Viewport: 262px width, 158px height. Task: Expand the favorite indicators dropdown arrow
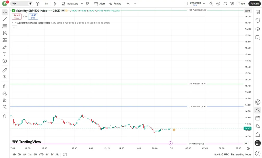point(82,4)
